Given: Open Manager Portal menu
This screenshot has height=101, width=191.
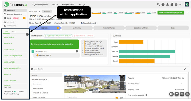Looking at the screenshot, I should 68,4.
